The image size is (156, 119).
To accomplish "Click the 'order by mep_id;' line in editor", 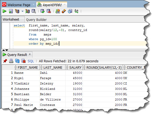I will point(43,44).
